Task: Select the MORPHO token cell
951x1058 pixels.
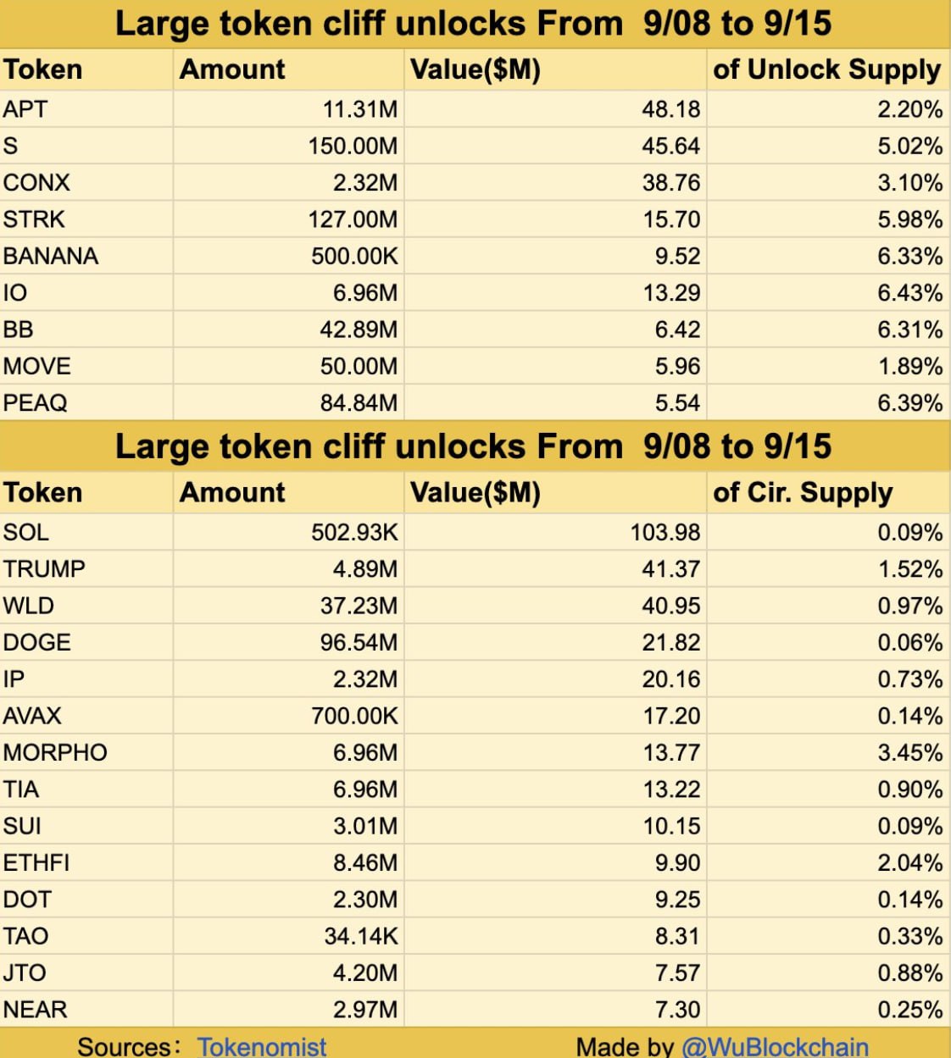Action: (86, 752)
